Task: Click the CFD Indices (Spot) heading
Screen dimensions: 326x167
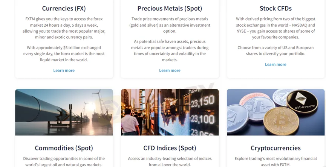Action: 170,148
